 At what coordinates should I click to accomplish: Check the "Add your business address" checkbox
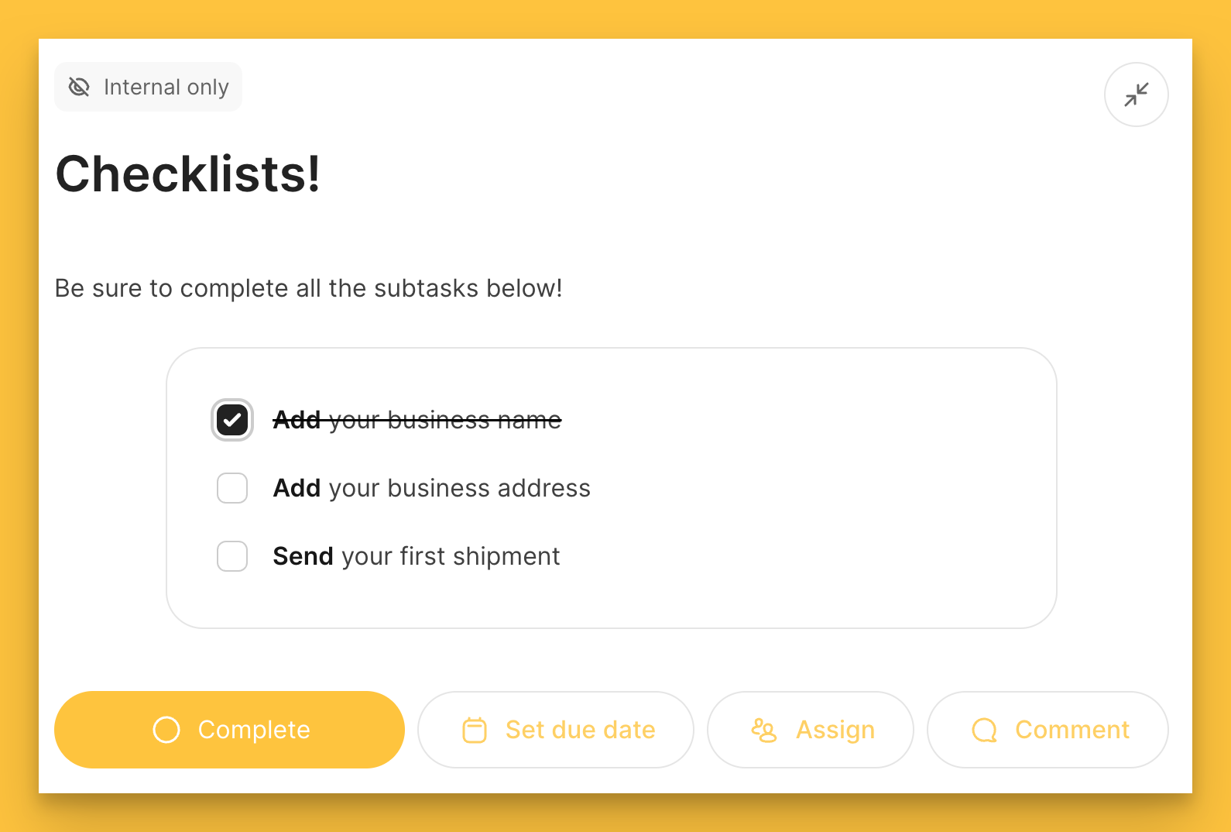pos(232,488)
